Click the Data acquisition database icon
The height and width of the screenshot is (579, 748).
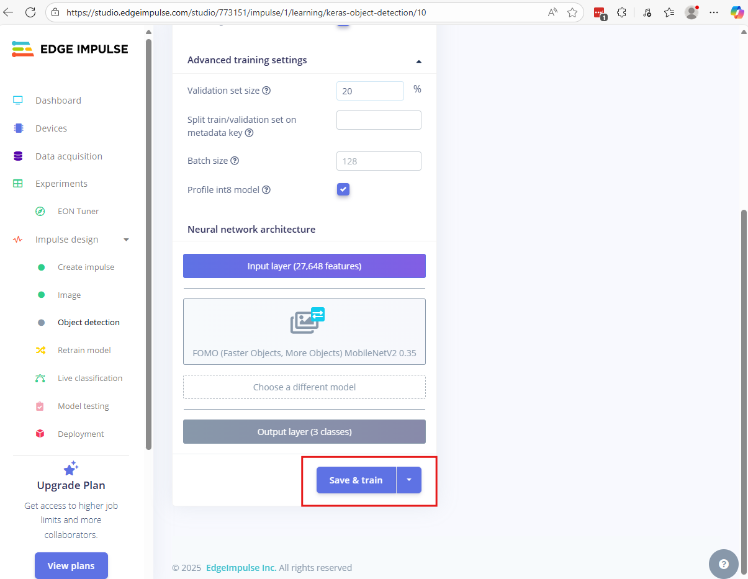[18, 156]
